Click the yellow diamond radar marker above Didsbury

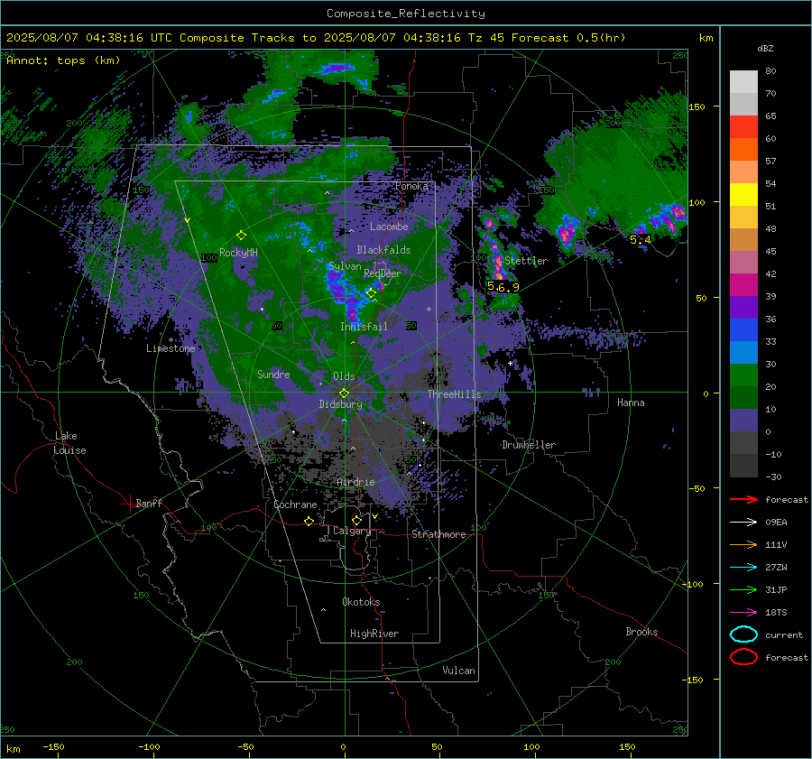coord(344,393)
